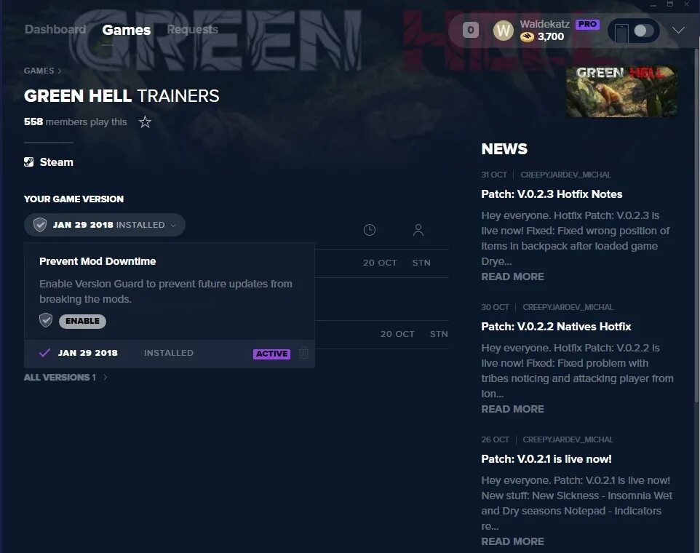Maximize the application window
The image size is (700, 553).
tap(670, 4)
